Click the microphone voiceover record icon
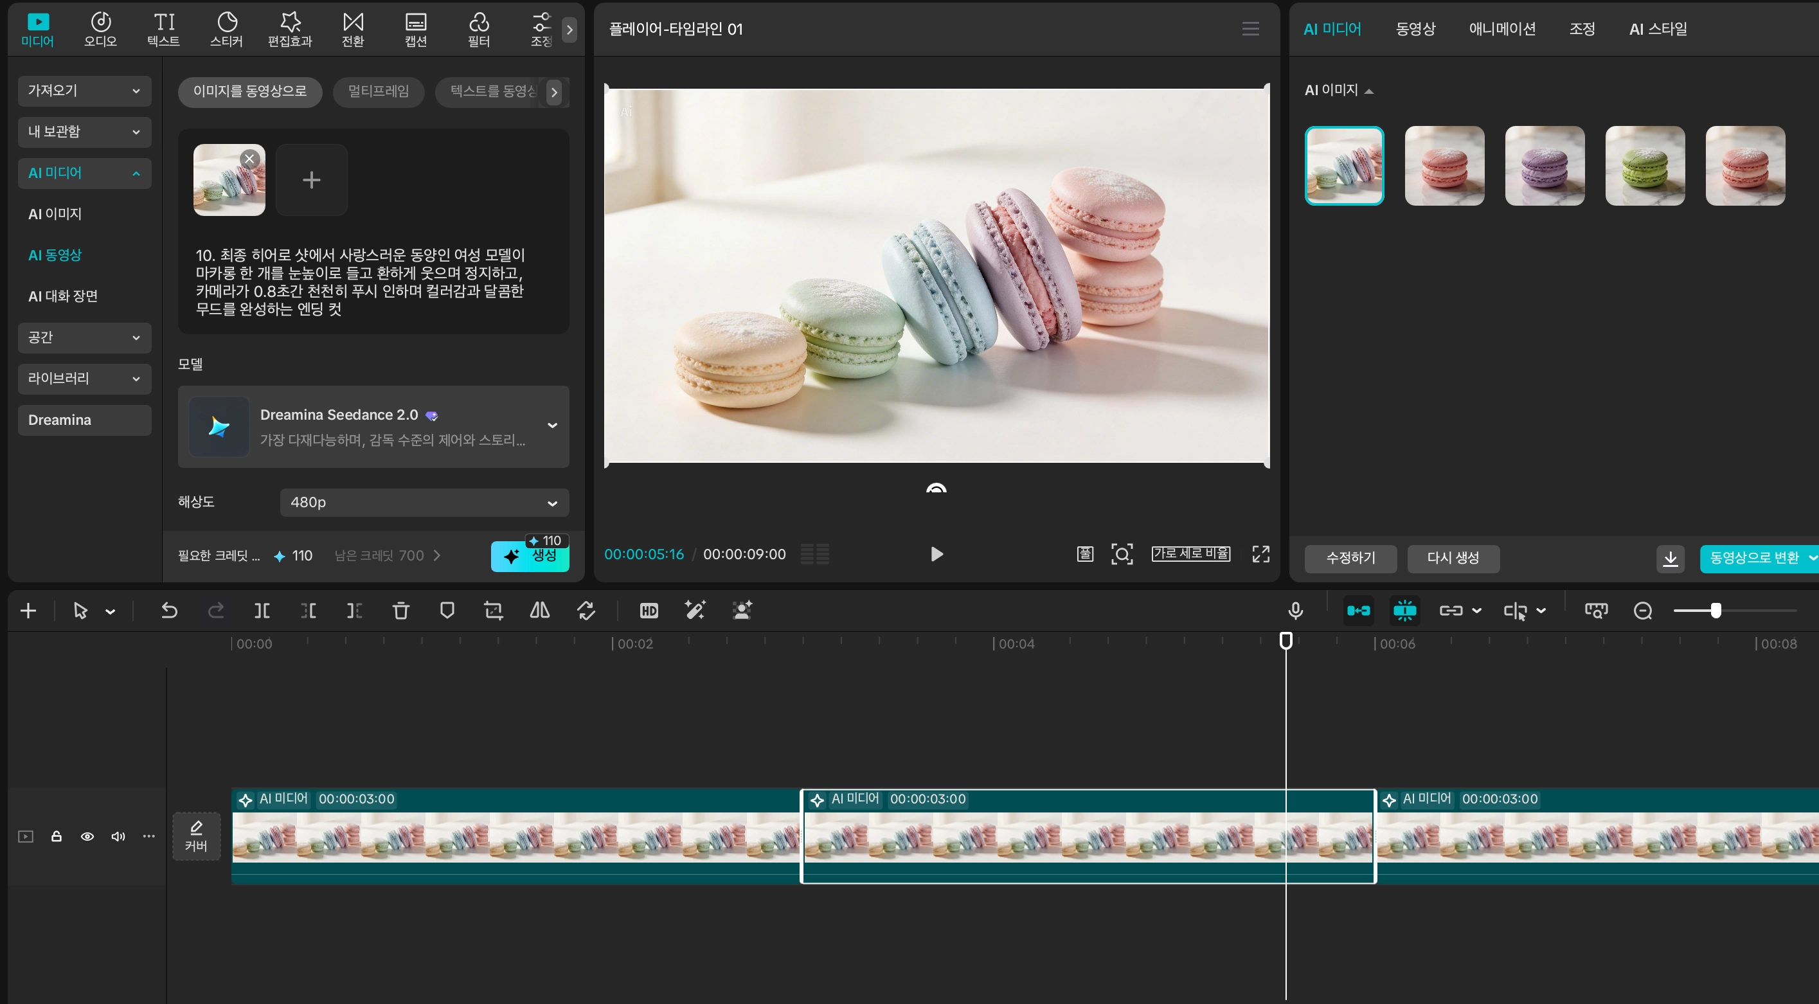This screenshot has width=1819, height=1004. [x=1295, y=611]
